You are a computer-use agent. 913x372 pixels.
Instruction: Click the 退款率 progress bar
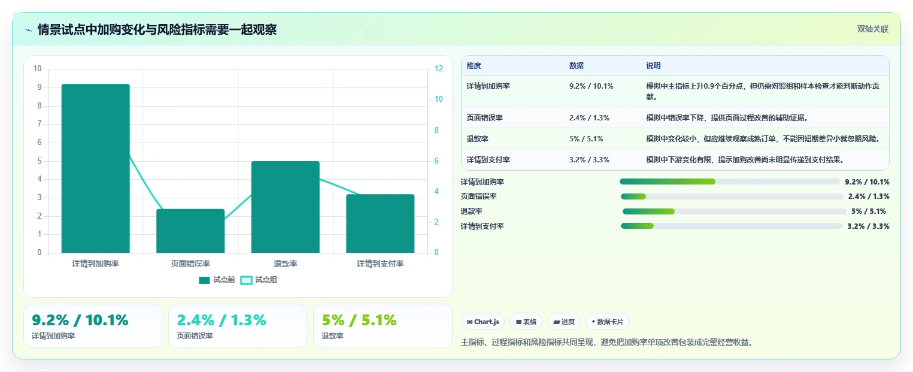coord(735,211)
